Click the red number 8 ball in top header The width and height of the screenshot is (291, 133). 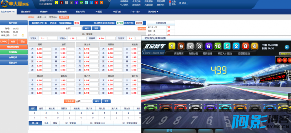(96, 3)
